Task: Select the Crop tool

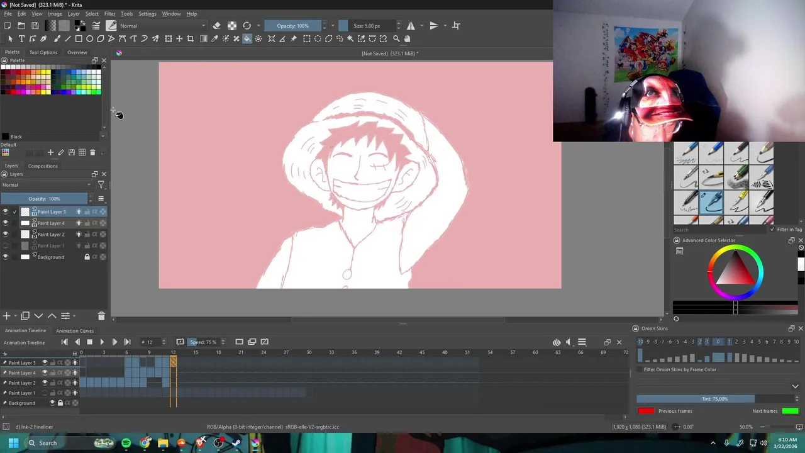Action: coord(191,39)
